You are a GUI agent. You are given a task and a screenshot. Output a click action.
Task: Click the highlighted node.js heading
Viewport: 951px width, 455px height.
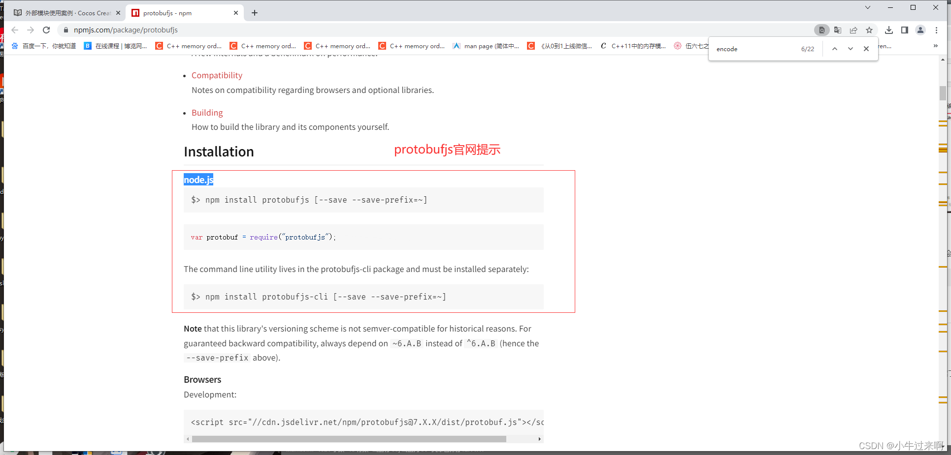click(198, 180)
